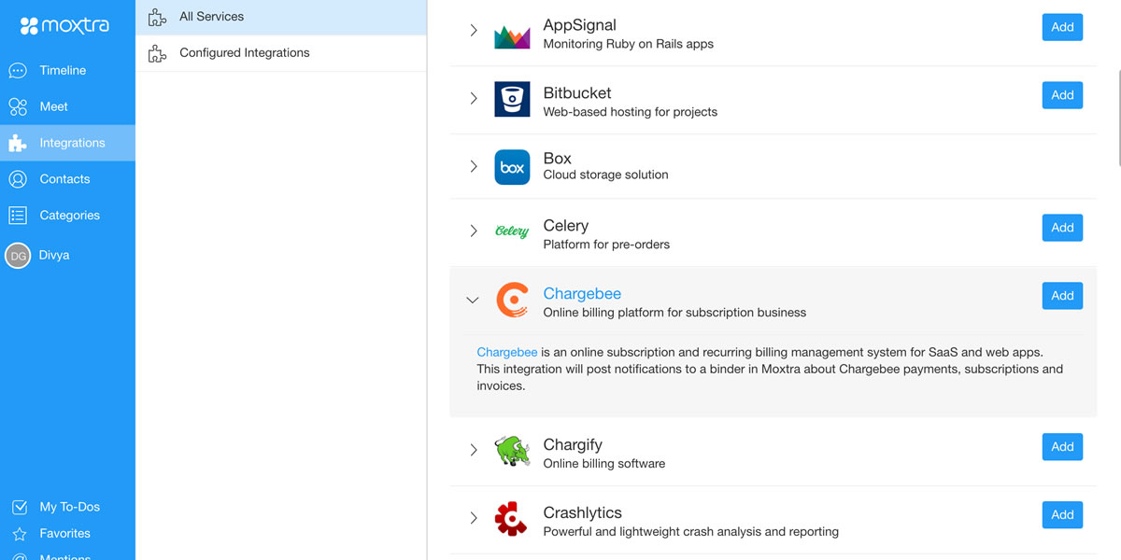Click the Box logo
This screenshot has height=560, width=1121.
pyautogui.click(x=512, y=167)
